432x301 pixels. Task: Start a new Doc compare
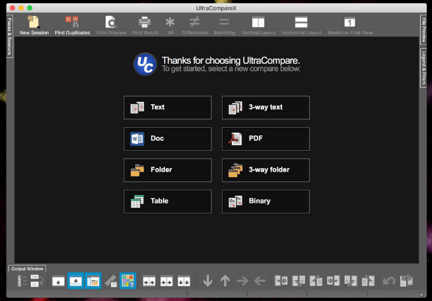167,139
